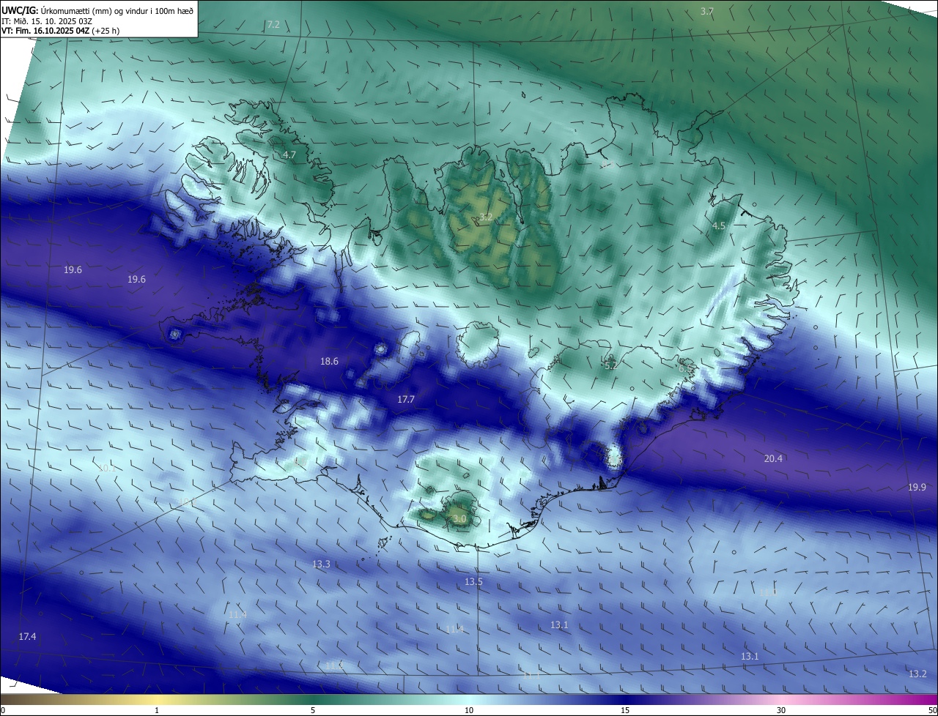Click the 3.7 value on the map

coord(707,11)
